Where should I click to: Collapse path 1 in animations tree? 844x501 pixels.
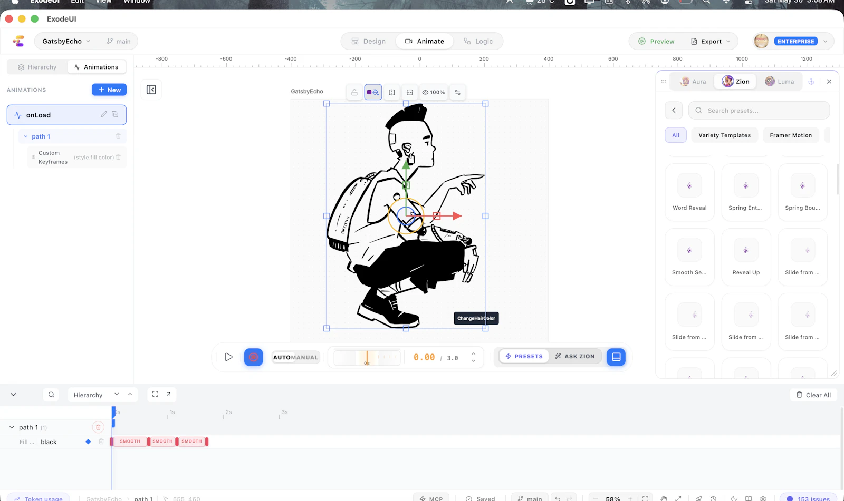(25, 136)
